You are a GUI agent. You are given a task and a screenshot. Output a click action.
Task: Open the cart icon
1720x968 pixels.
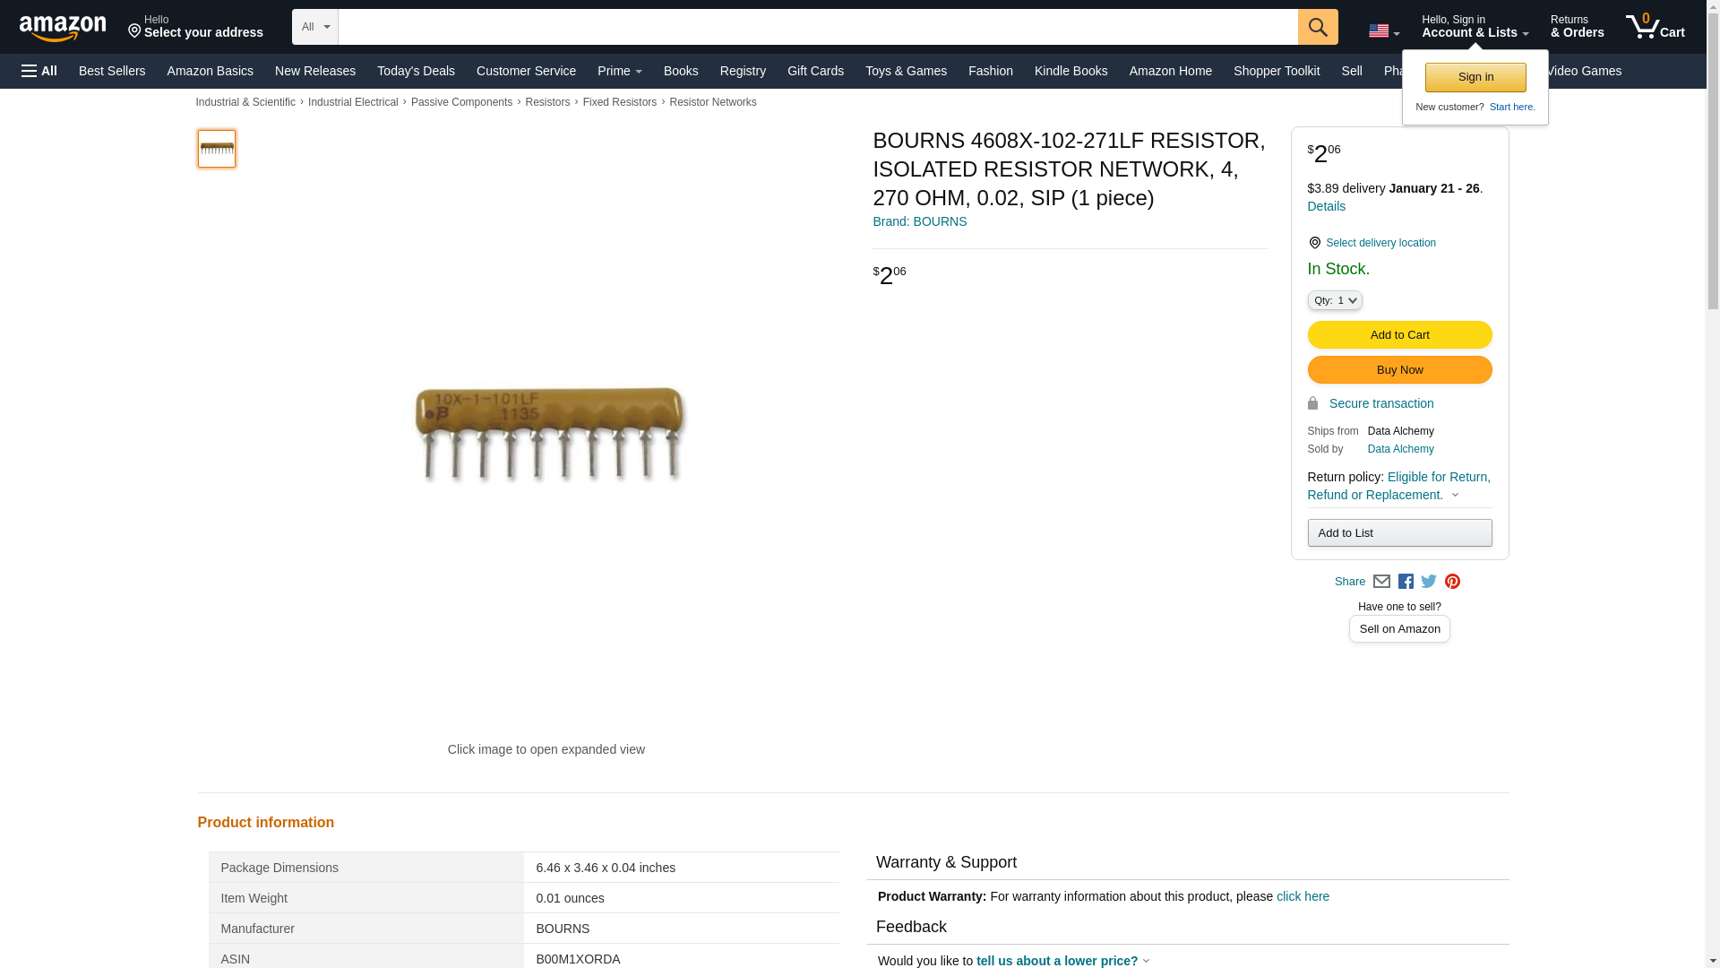1655,27
